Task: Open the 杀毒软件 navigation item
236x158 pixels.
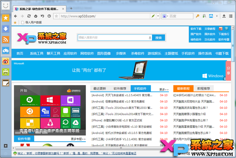Action: coord(138,53)
